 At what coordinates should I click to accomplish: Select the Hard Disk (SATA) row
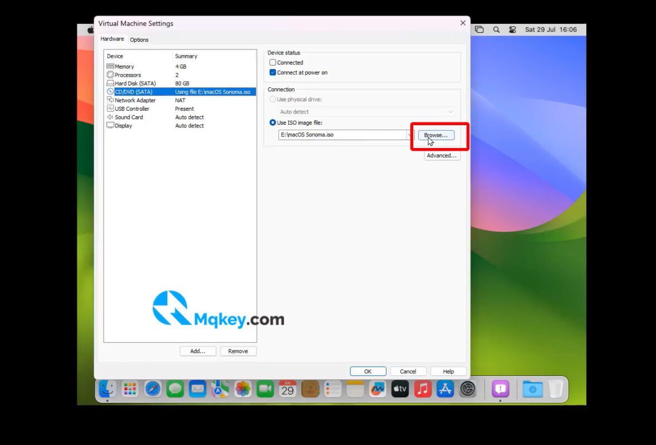180,83
